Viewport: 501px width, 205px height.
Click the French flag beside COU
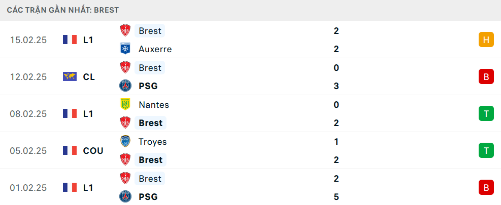click(x=70, y=151)
